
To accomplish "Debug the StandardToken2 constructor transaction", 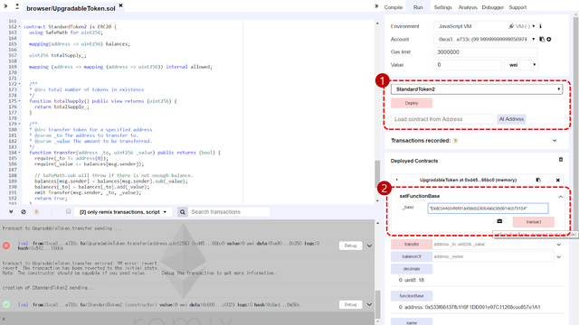I will [350, 304].
